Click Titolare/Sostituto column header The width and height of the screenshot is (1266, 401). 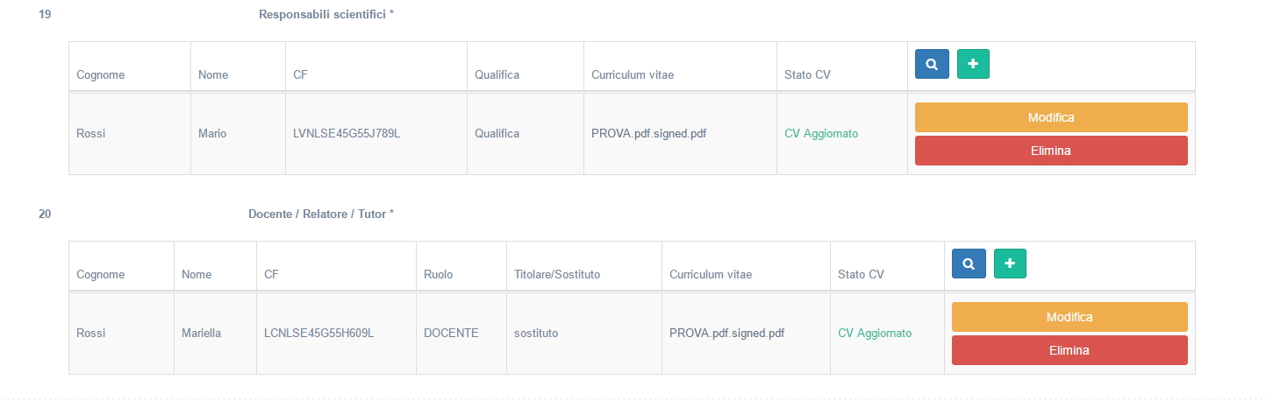557,275
